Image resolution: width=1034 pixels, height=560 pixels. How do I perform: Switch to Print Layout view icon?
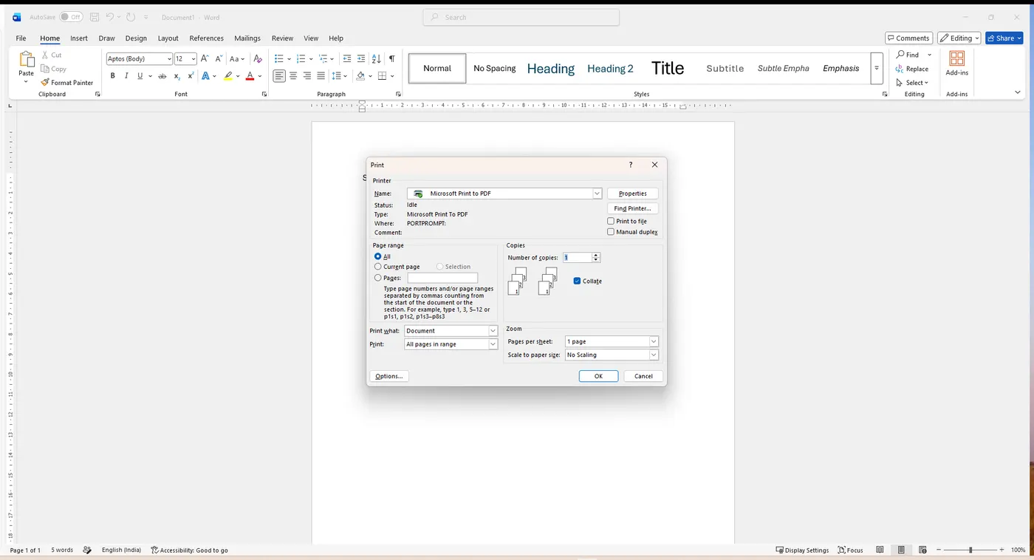click(901, 550)
